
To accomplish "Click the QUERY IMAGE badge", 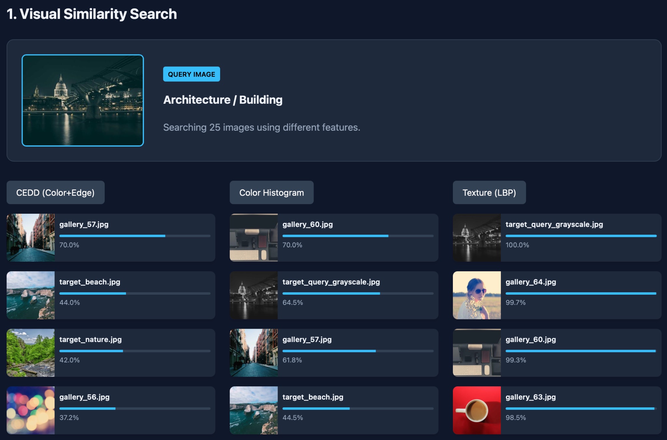I will [x=191, y=74].
